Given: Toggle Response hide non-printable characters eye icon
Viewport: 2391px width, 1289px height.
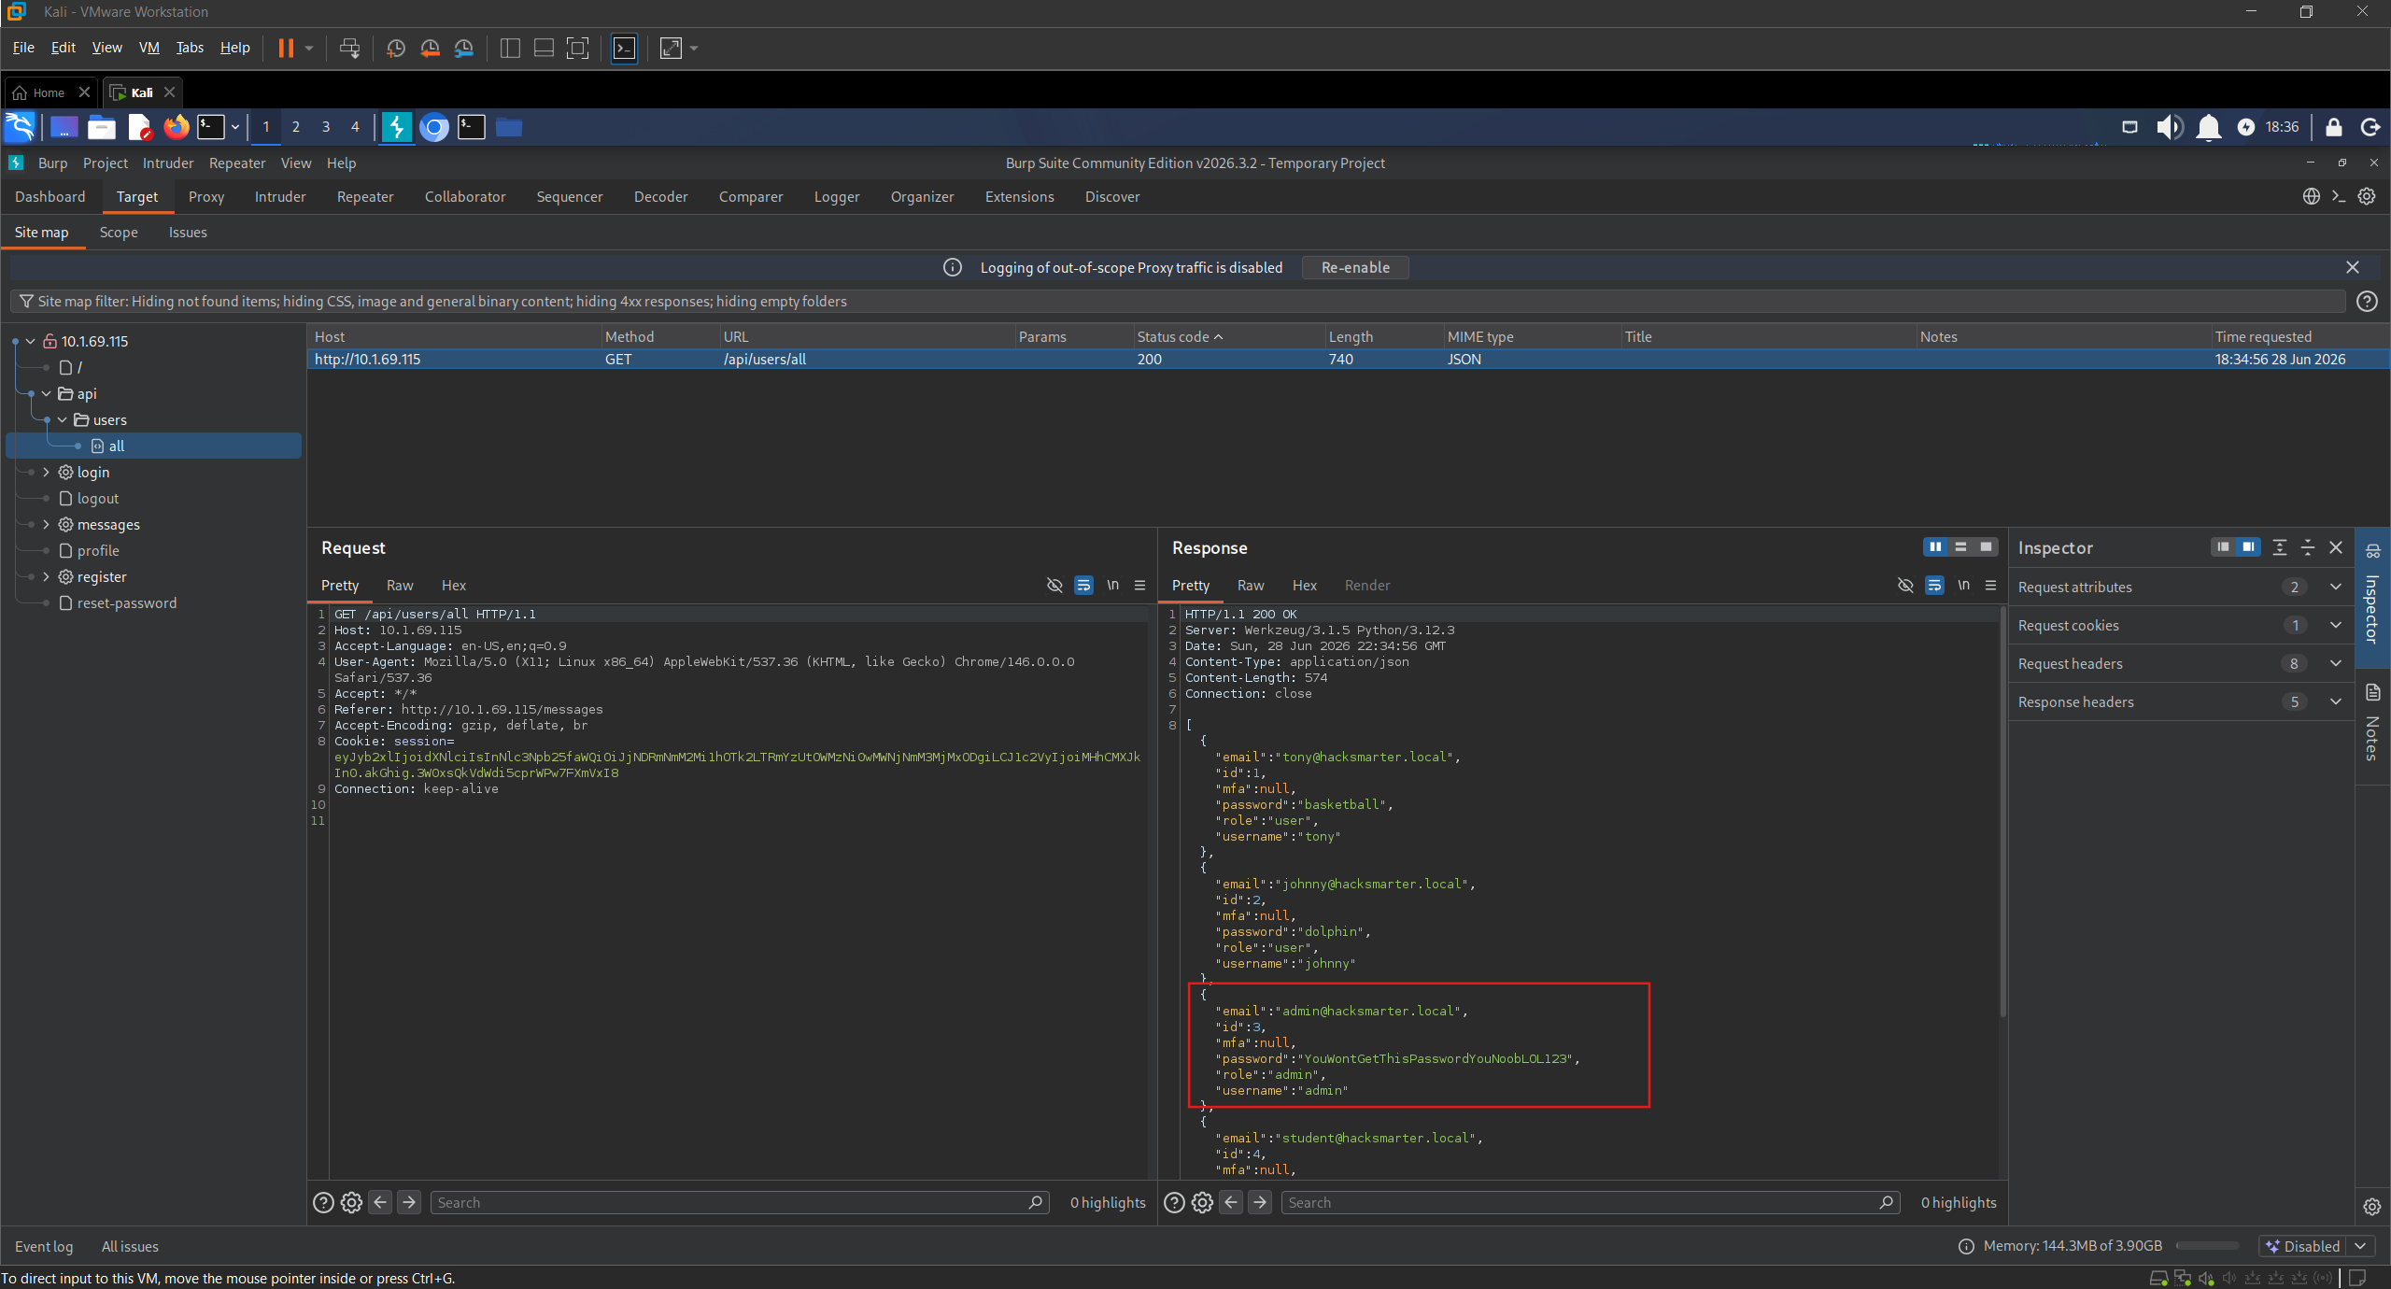Looking at the screenshot, I should click(1905, 585).
